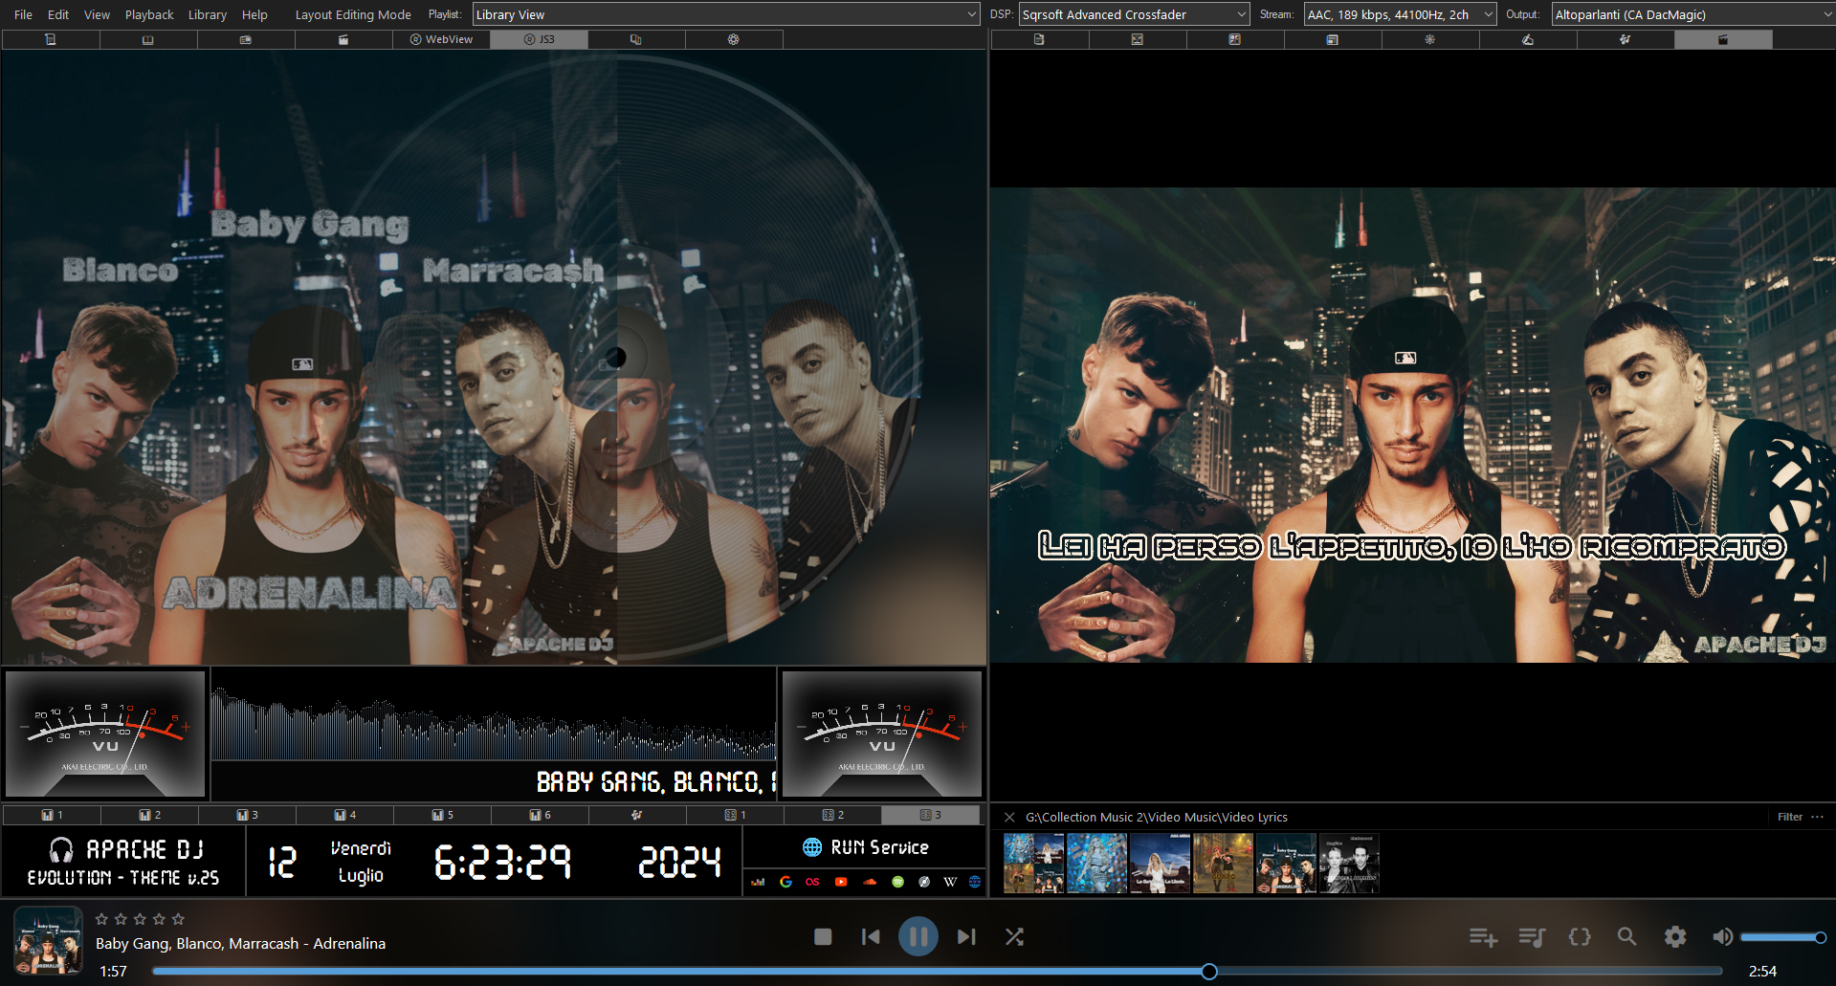This screenshot has height=986, width=1836.
Task: Select the grid artwork icon tab in right panel
Action: 1234,39
